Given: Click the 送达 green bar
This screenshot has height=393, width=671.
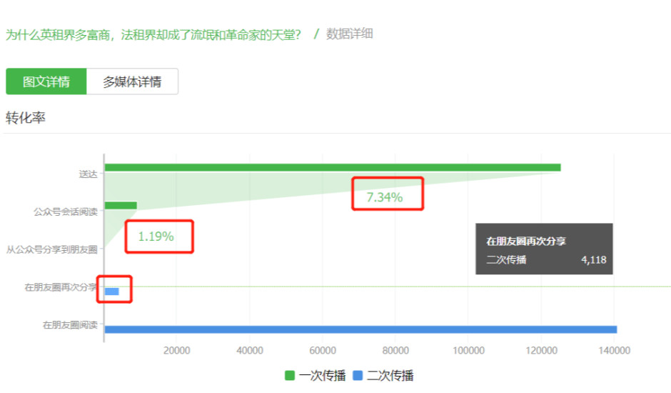Looking at the screenshot, I should [x=333, y=168].
